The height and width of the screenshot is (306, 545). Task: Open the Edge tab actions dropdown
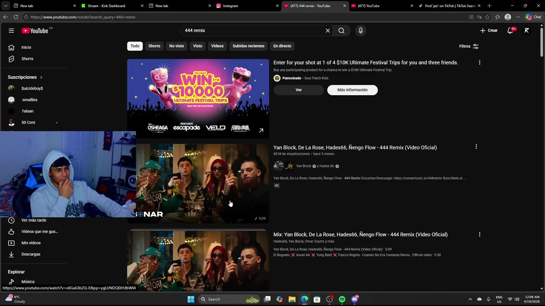(x=6, y=6)
